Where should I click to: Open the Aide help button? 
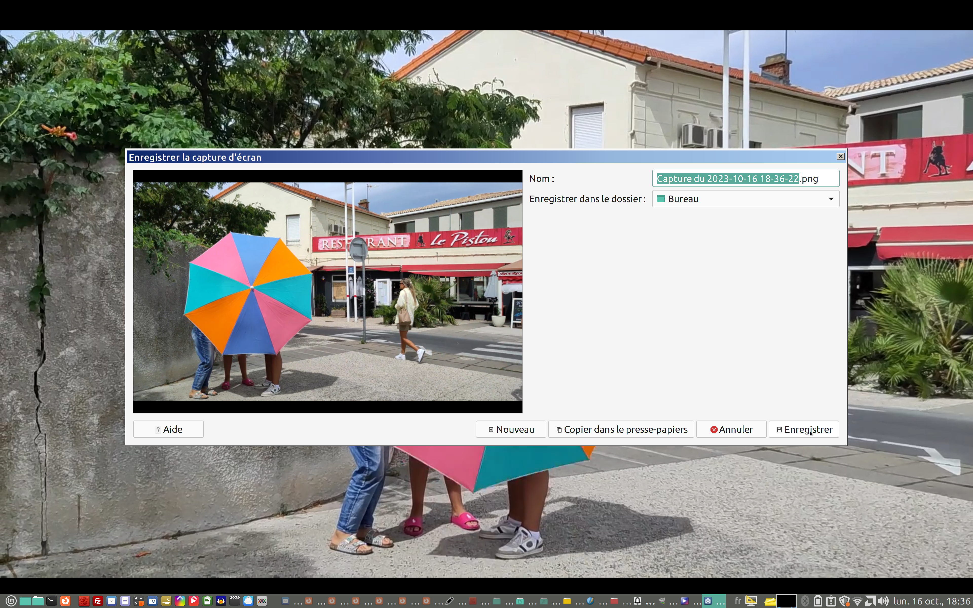coord(168,429)
